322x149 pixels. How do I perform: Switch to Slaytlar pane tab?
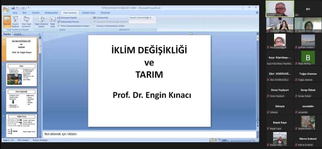coord(7,34)
